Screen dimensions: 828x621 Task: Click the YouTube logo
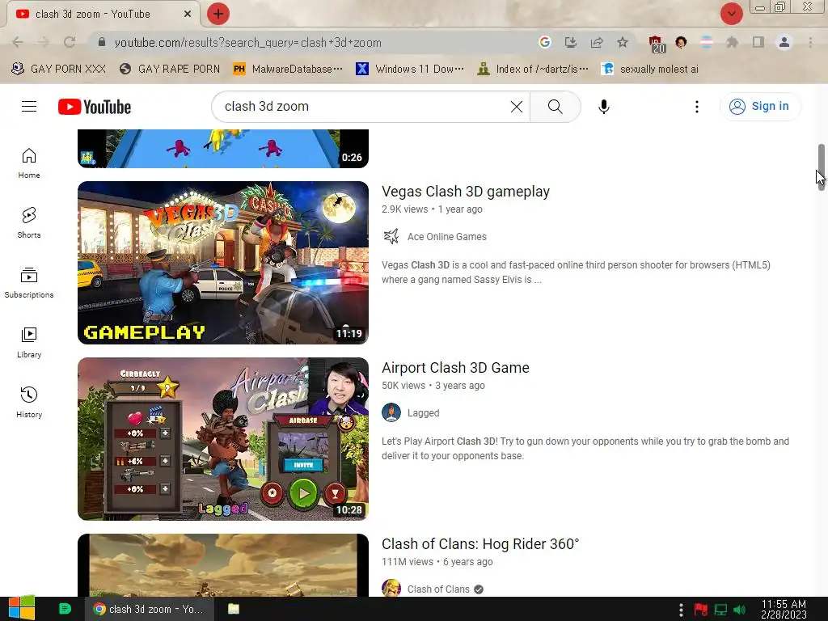click(95, 107)
